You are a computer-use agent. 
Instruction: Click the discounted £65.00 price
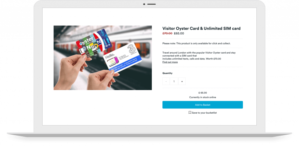coord(179,34)
